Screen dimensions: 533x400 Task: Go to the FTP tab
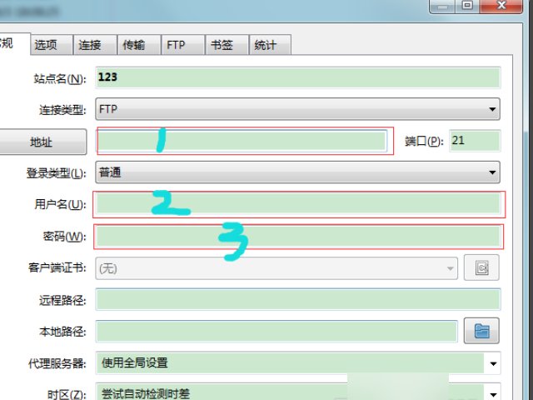pyautogui.click(x=183, y=44)
